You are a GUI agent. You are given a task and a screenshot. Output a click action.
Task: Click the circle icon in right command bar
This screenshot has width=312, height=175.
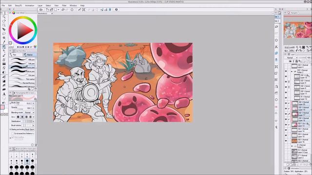click(276, 100)
